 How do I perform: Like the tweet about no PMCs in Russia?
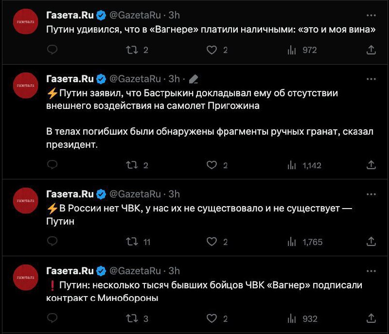[x=212, y=242]
